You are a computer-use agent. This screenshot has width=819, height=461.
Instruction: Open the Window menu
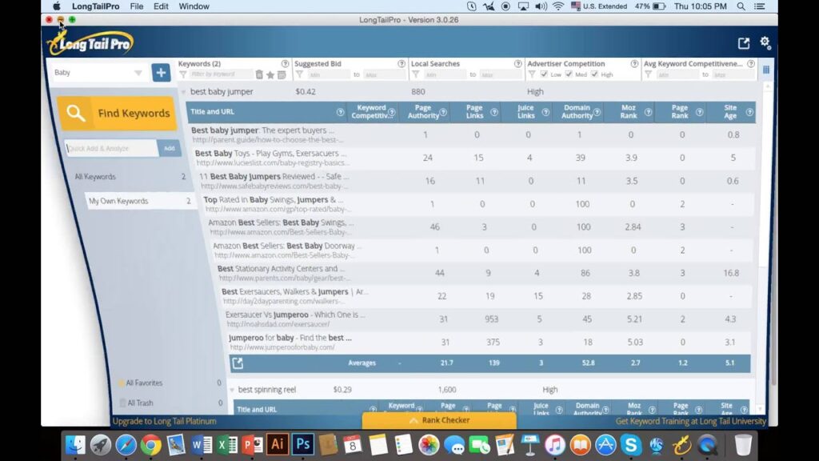pyautogui.click(x=194, y=6)
